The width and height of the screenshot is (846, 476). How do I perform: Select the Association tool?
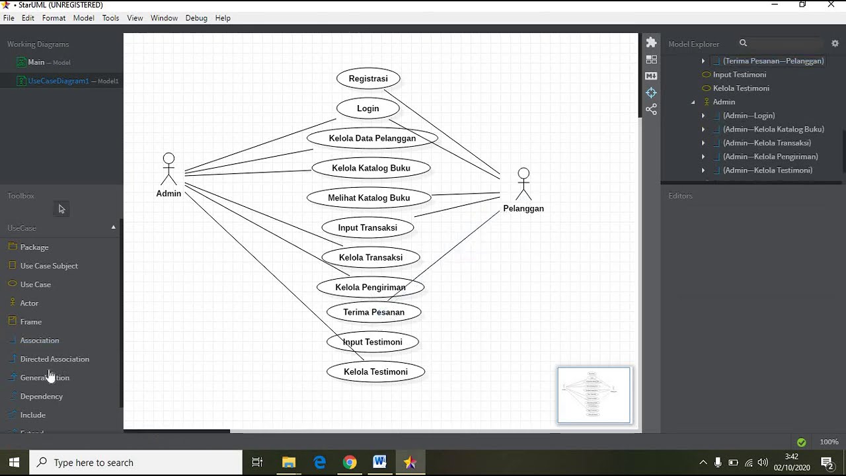coord(40,340)
